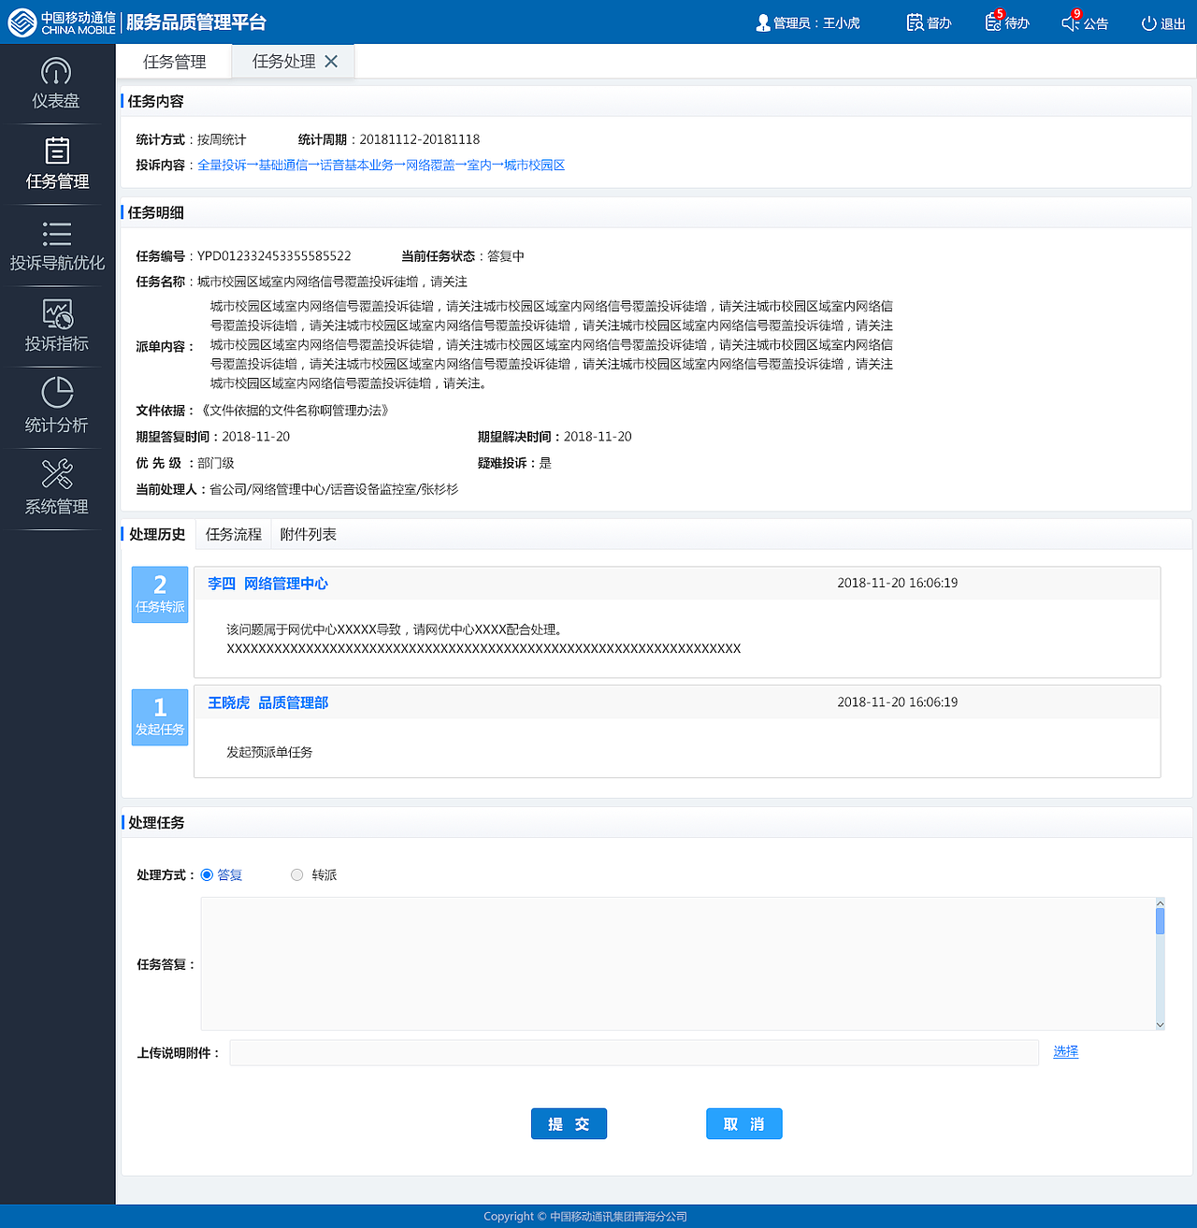Click the 任务答复 scrollbar thumb
Image resolution: width=1197 pixels, height=1228 pixels.
[x=1160, y=921]
